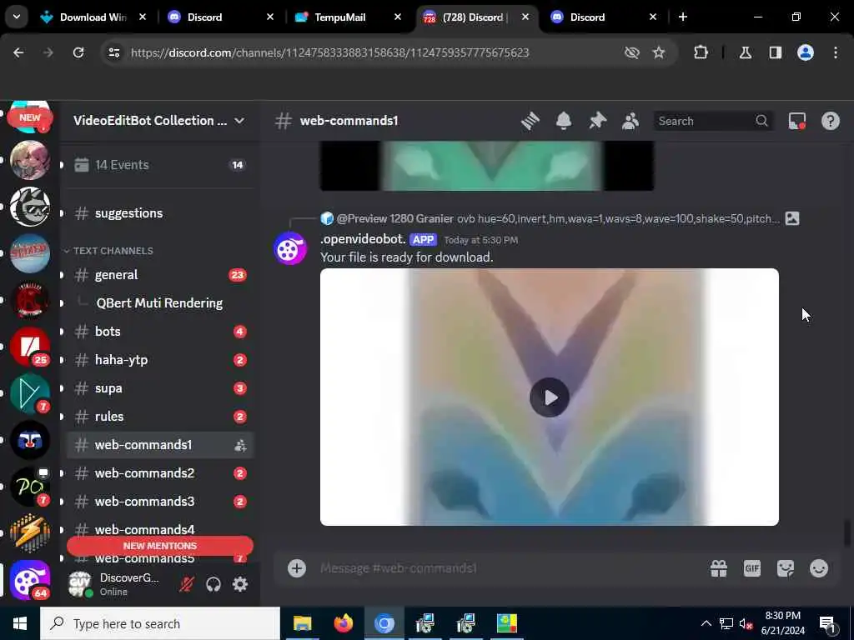Send a gift via the gift icon
Image resolution: width=854 pixels, height=640 pixels.
click(719, 568)
